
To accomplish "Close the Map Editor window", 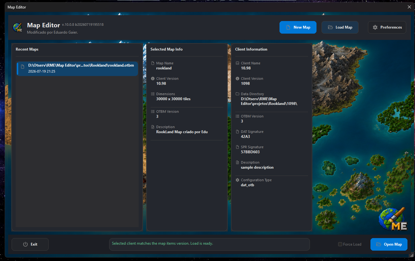I will point(409,7).
